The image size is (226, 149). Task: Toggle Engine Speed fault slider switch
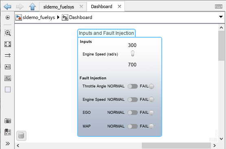133,100
